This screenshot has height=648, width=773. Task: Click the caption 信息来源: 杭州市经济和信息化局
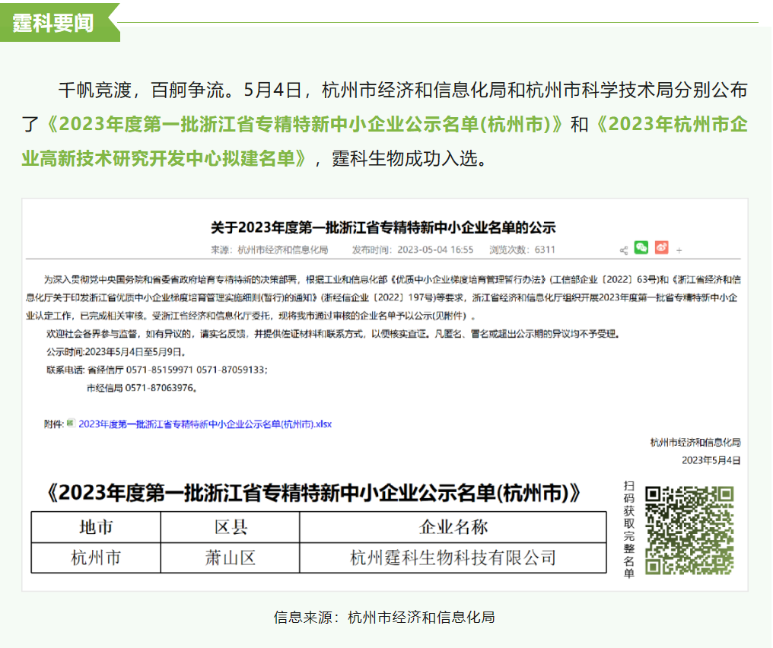point(384,618)
